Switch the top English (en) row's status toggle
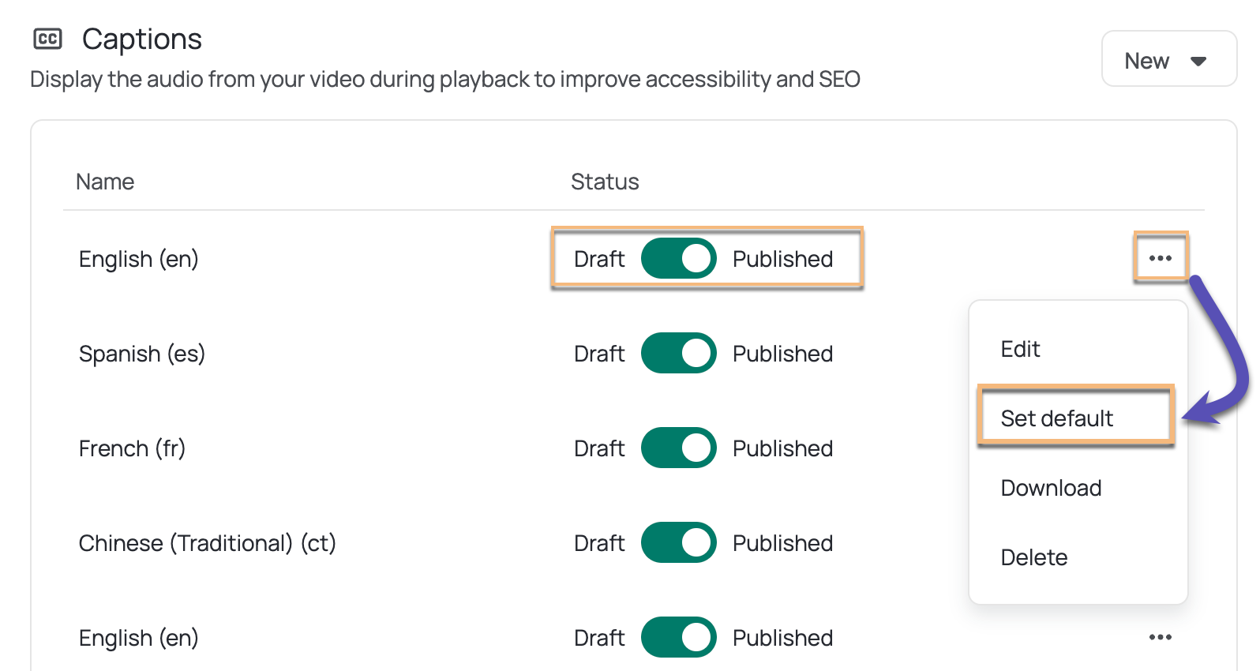The image size is (1260, 671). (x=678, y=258)
